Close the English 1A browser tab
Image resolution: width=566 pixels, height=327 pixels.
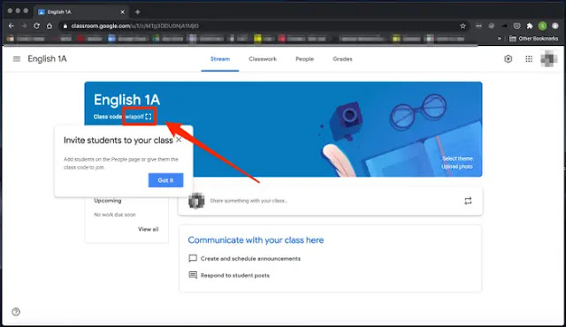(x=122, y=11)
